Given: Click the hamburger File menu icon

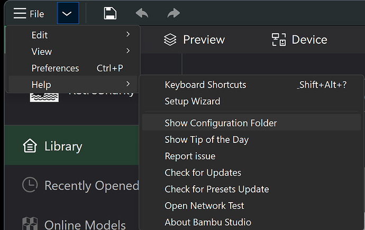Looking at the screenshot, I should click(x=20, y=13).
